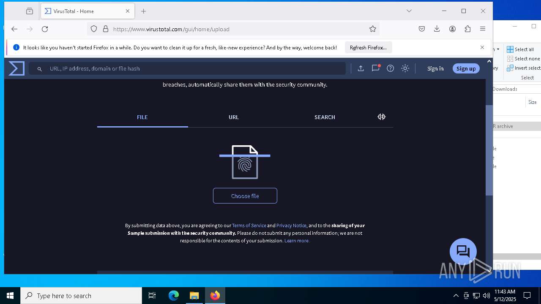Screen dimensions: 541x304
Task: Click the shield tracking protection icon
Action: (x=94, y=29)
